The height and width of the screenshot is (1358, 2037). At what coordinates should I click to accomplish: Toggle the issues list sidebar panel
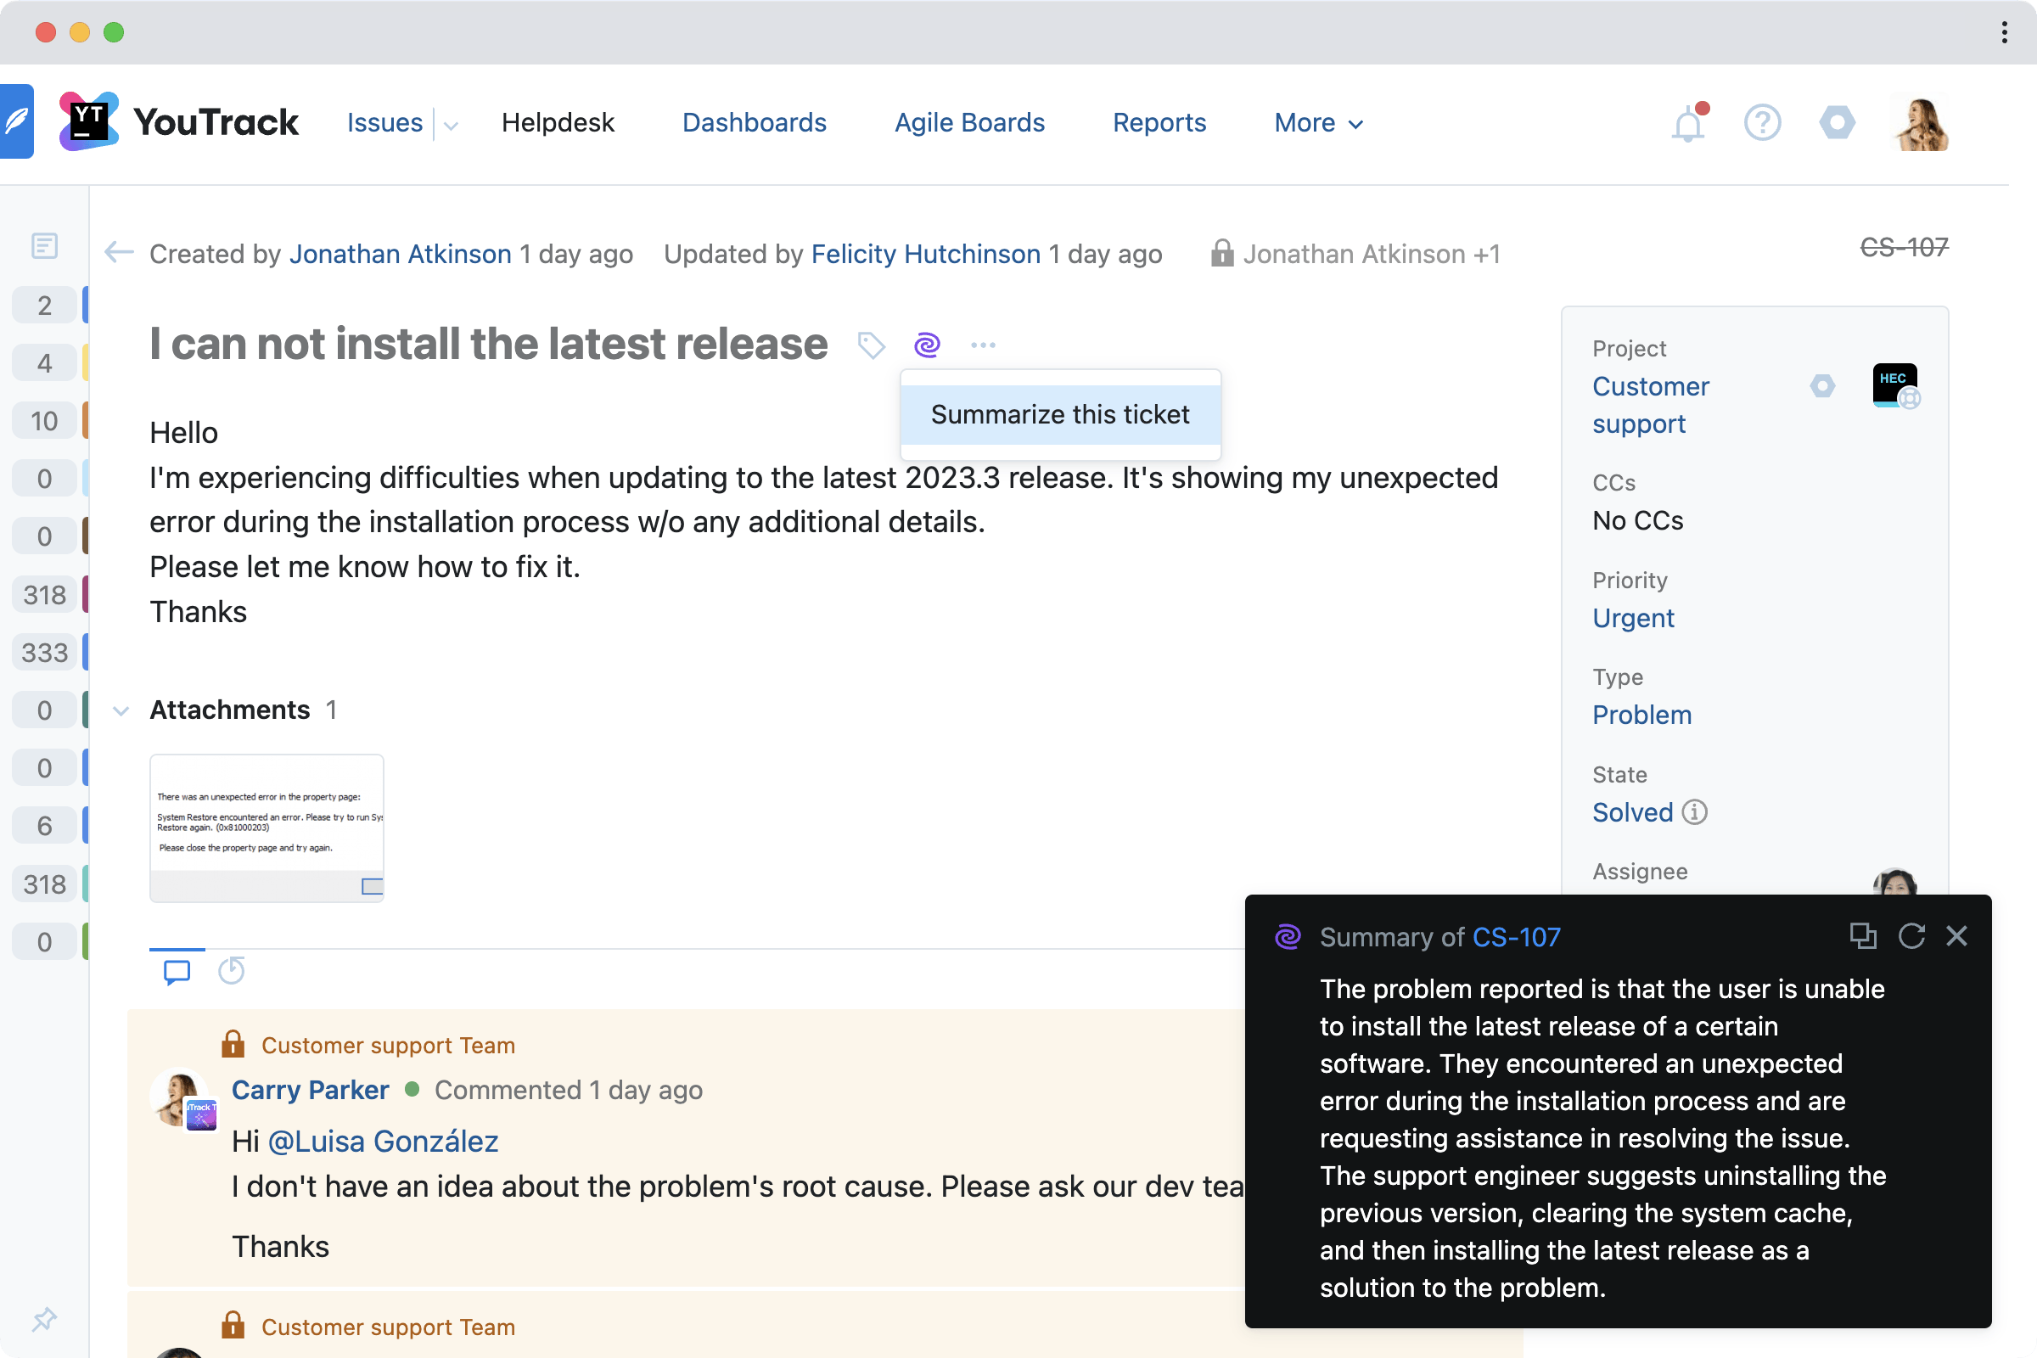coord(44,247)
